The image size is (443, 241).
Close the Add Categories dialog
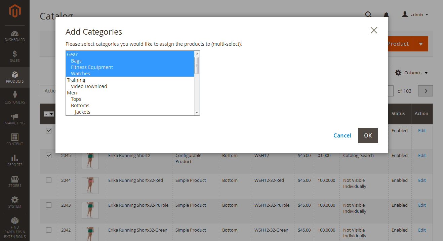[x=374, y=30]
